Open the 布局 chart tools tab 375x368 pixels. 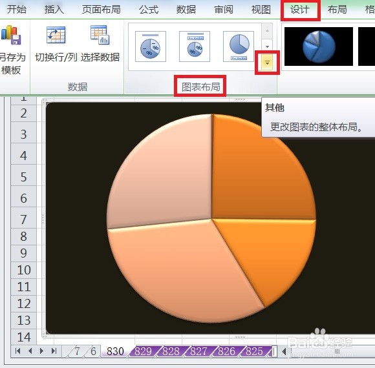click(337, 10)
